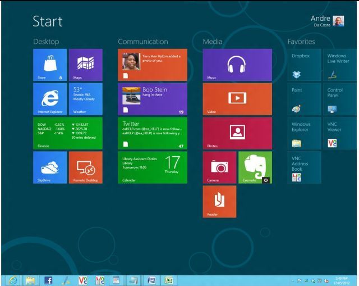Open the Calendar tile showing 17 Thursday
The width and height of the screenshot is (359, 286).
point(152,167)
